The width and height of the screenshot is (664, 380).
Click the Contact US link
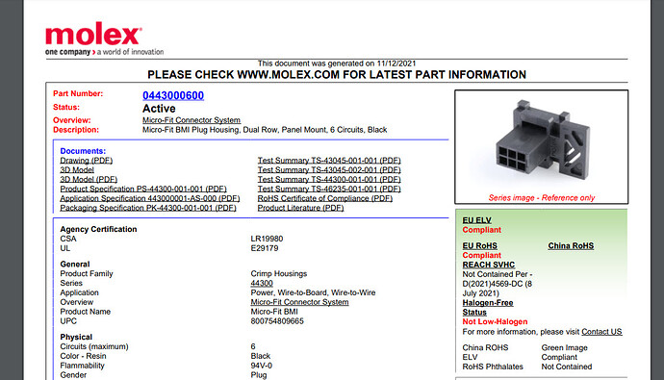pyautogui.click(x=601, y=332)
